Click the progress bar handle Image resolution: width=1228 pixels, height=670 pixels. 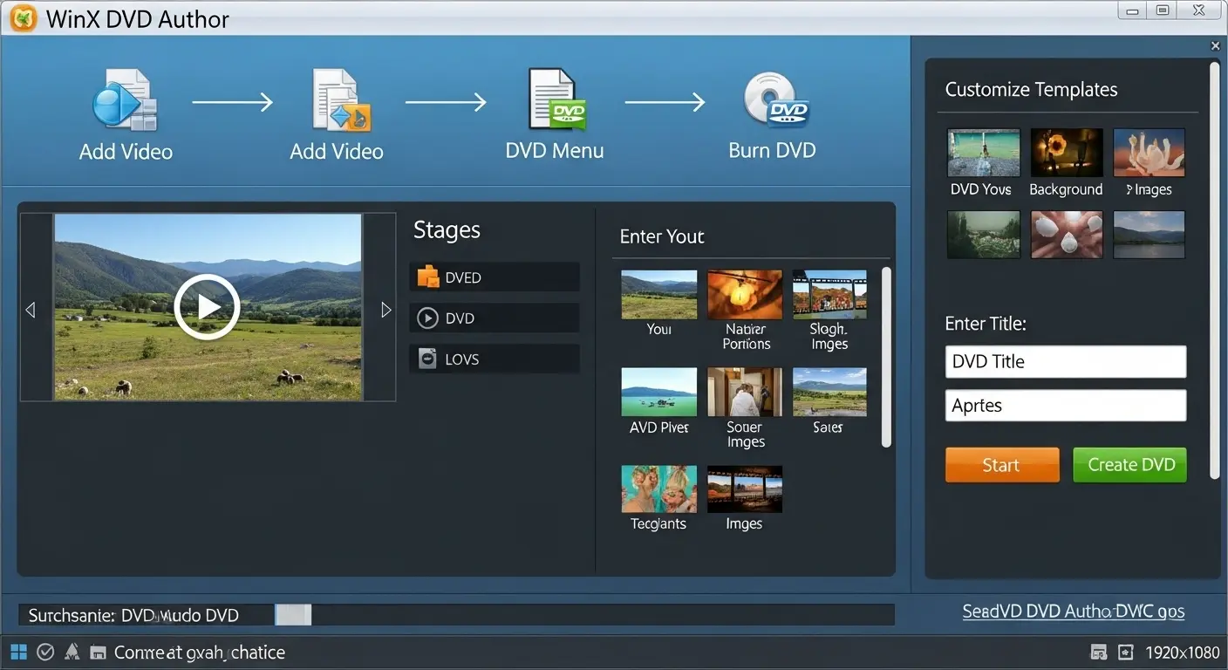coord(293,615)
